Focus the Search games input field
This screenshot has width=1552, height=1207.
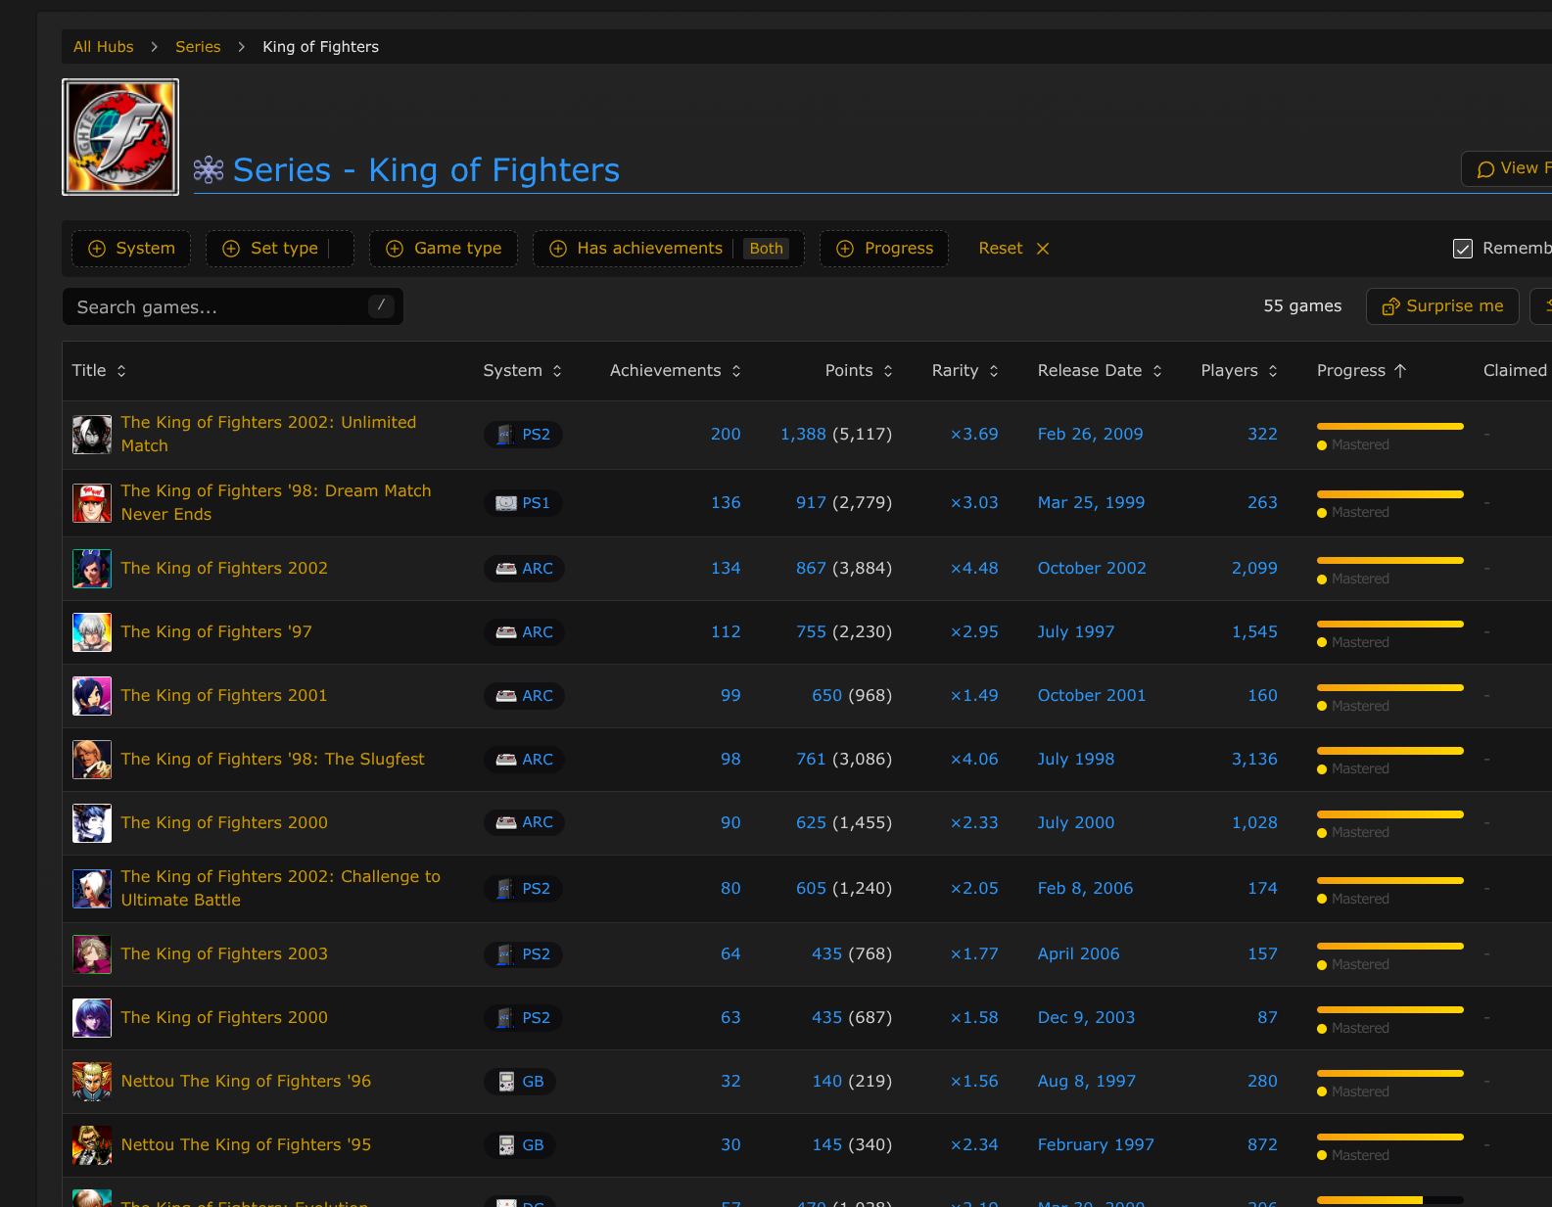coord(233,307)
